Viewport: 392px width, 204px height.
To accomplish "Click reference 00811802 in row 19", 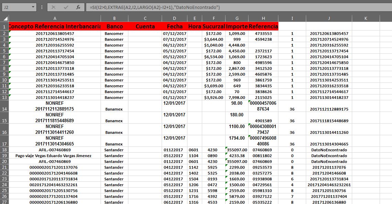I will click(x=263, y=156).
